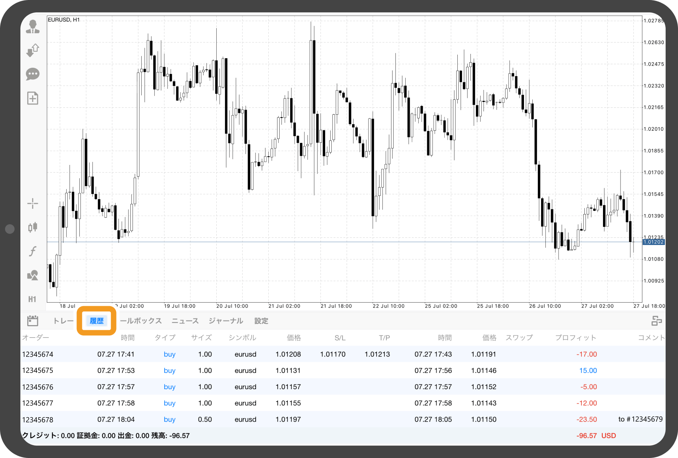Open the 設定 settings tab
Image resolution: width=678 pixels, height=458 pixels.
coord(261,321)
